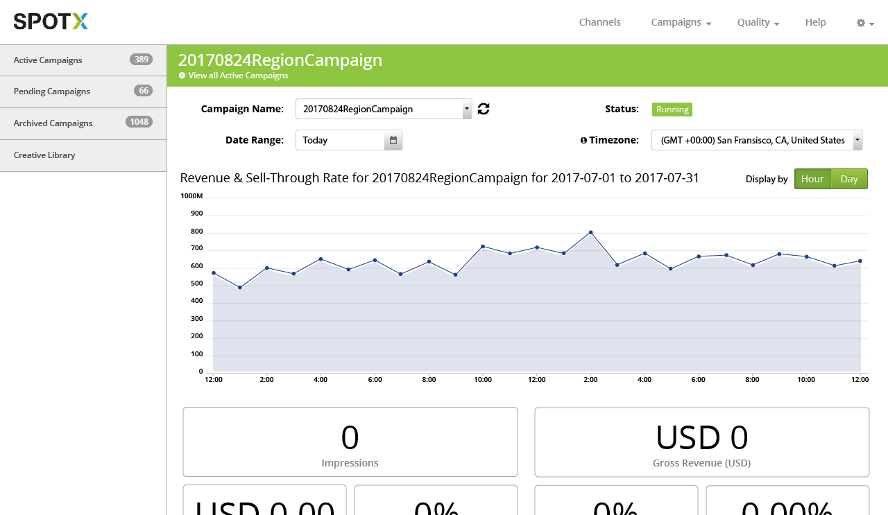
Task: Switch chart display to Day
Action: pos(849,179)
